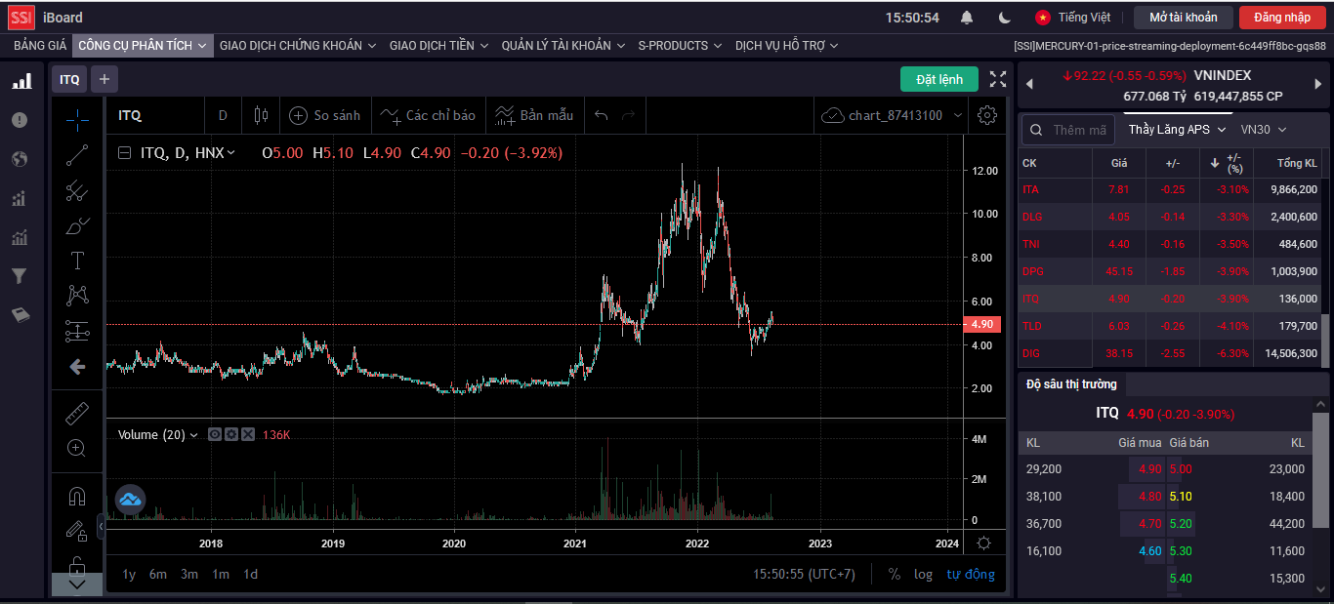Switch language from Tiếng Việt
This screenshot has width=1334, height=604.
point(1073,18)
